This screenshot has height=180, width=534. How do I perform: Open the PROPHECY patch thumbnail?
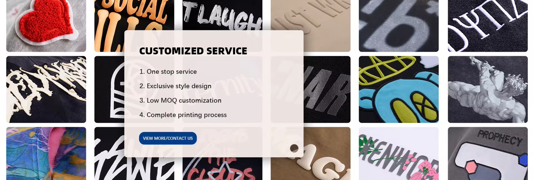(488, 153)
